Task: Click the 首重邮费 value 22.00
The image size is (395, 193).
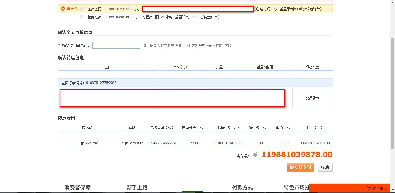Action: pyautogui.click(x=194, y=143)
